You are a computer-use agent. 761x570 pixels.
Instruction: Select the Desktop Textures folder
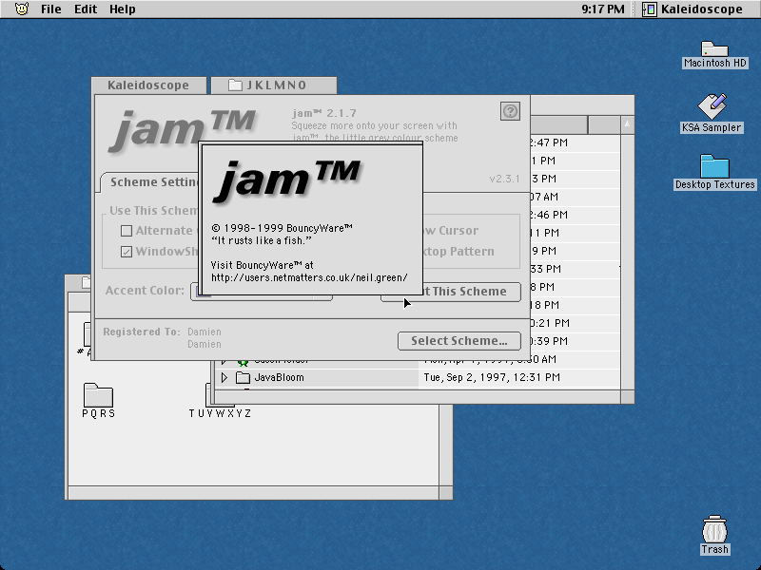tap(714, 166)
